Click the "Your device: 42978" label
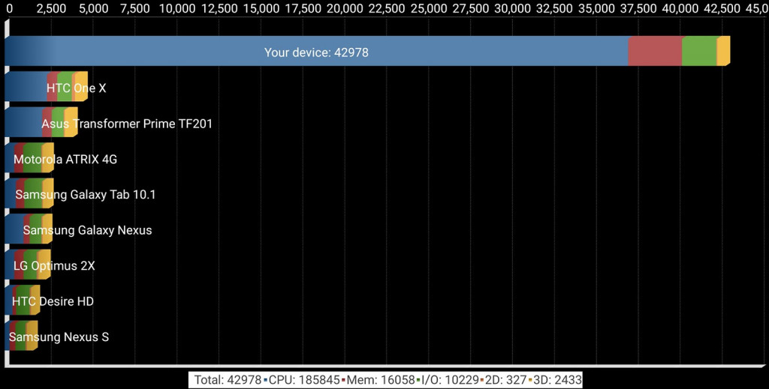The image size is (769, 389). tap(316, 52)
